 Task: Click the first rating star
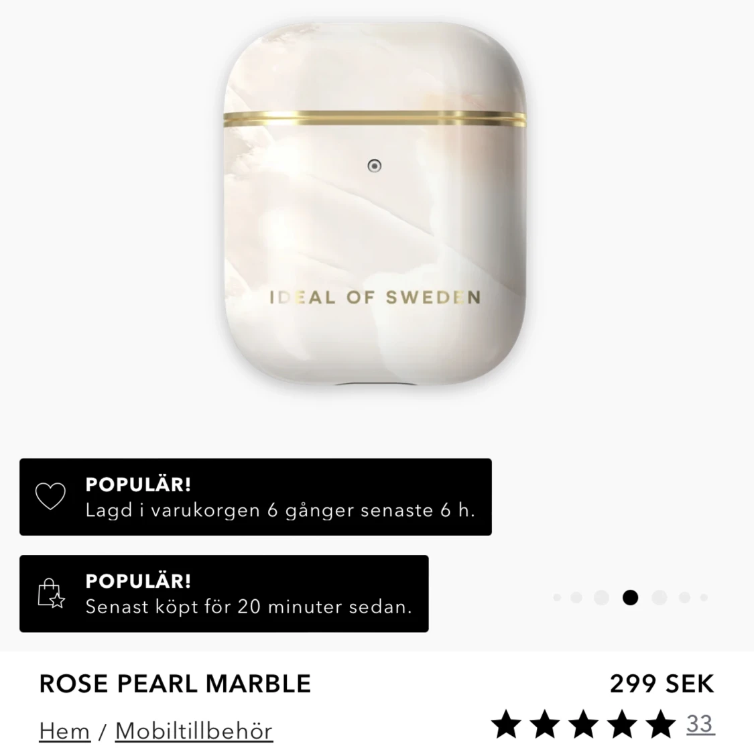(x=507, y=724)
